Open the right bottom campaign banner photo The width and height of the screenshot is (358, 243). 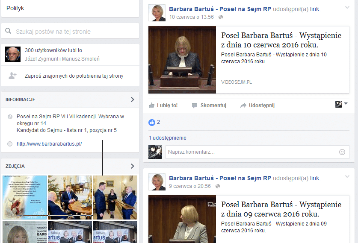(x=115, y=232)
